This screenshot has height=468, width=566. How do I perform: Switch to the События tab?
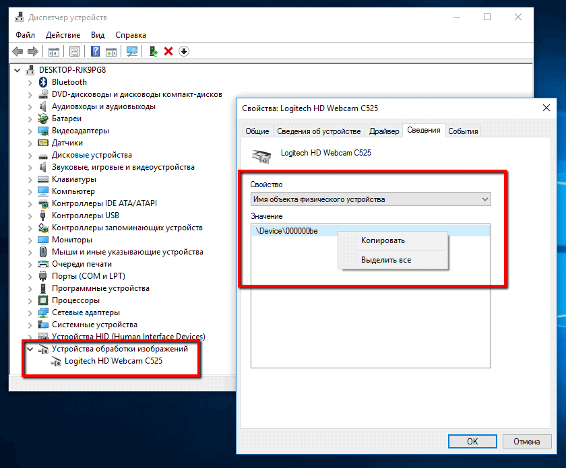tap(463, 131)
